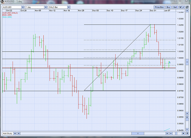Click the Nov 12 date label
This screenshot has height=138, width=191.
[x=52, y=11]
